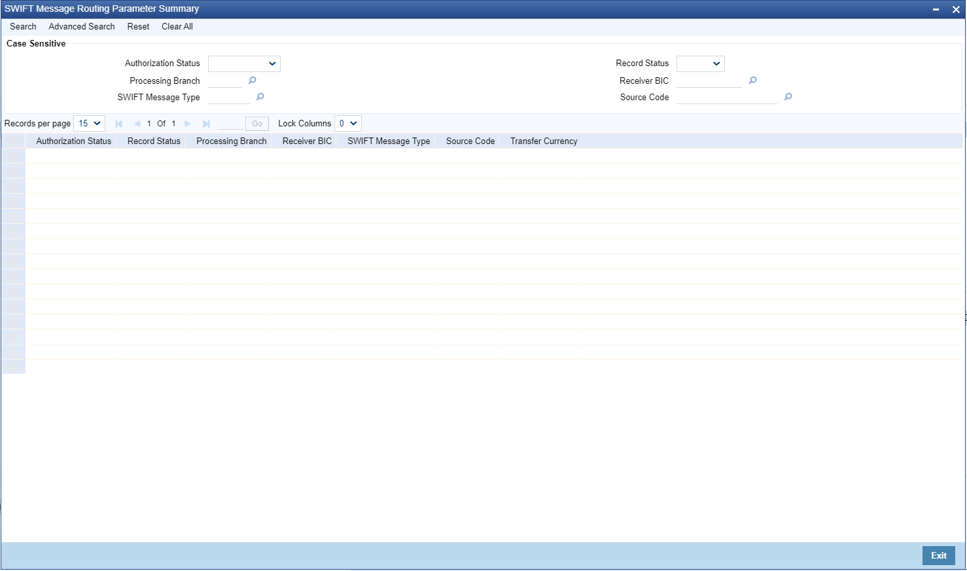The height and width of the screenshot is (571, 967).
Task: Click Reset in the top menu
Action: [138, 27]
